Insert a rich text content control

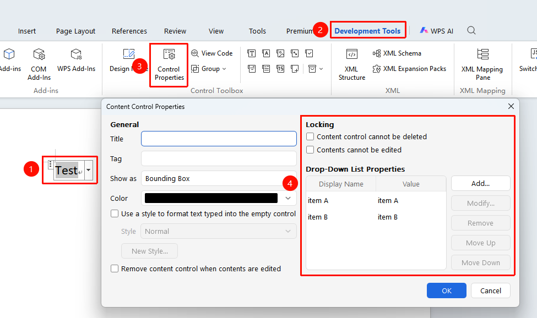[x=251, y=53]
